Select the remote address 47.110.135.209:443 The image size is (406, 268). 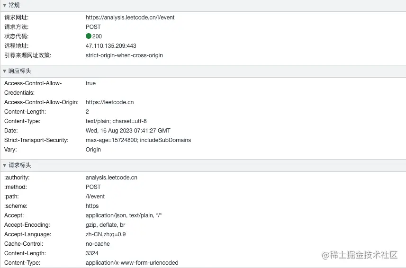click(x=111, y=46)
